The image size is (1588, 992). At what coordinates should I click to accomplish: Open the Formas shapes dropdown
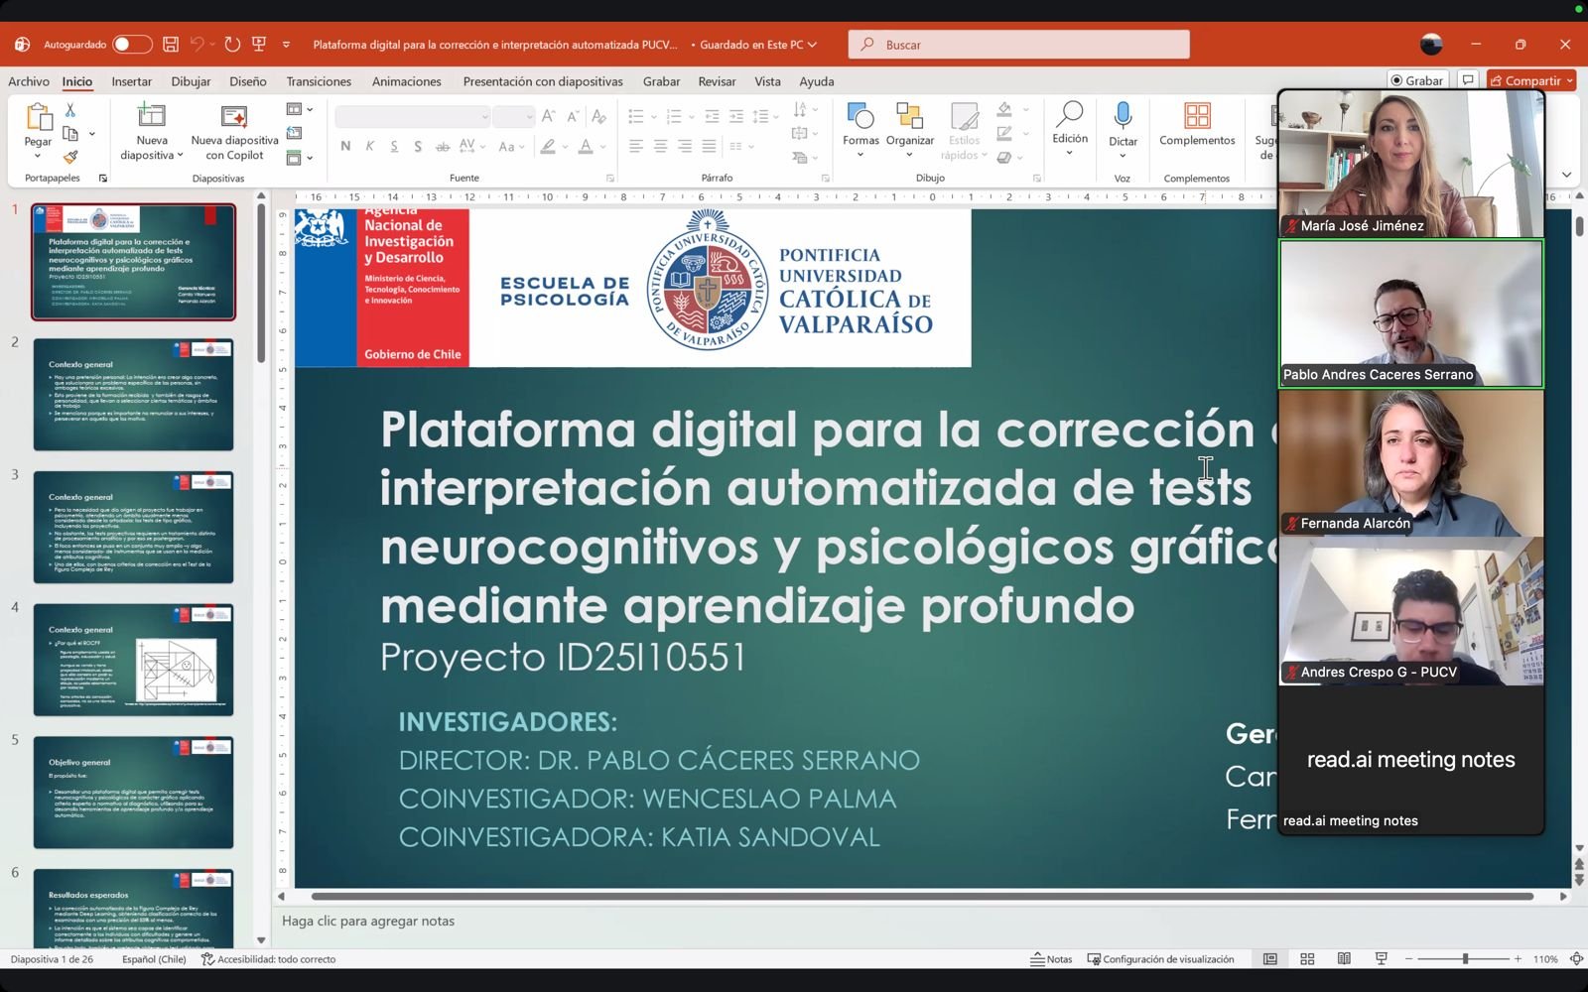point(860,154)
